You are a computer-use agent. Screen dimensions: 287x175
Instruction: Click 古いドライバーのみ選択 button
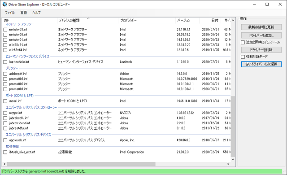(261, 64)
